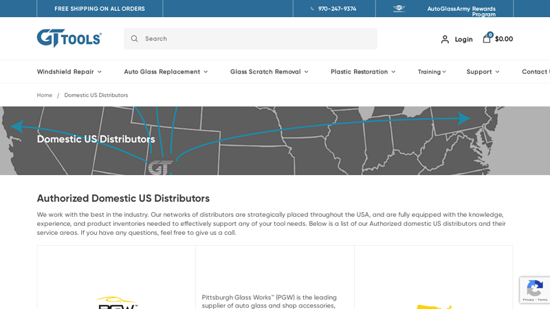Viewport: 550px width, 309px height.
Task: Click the yellow US map thumbnail
Action: (434, 307)
